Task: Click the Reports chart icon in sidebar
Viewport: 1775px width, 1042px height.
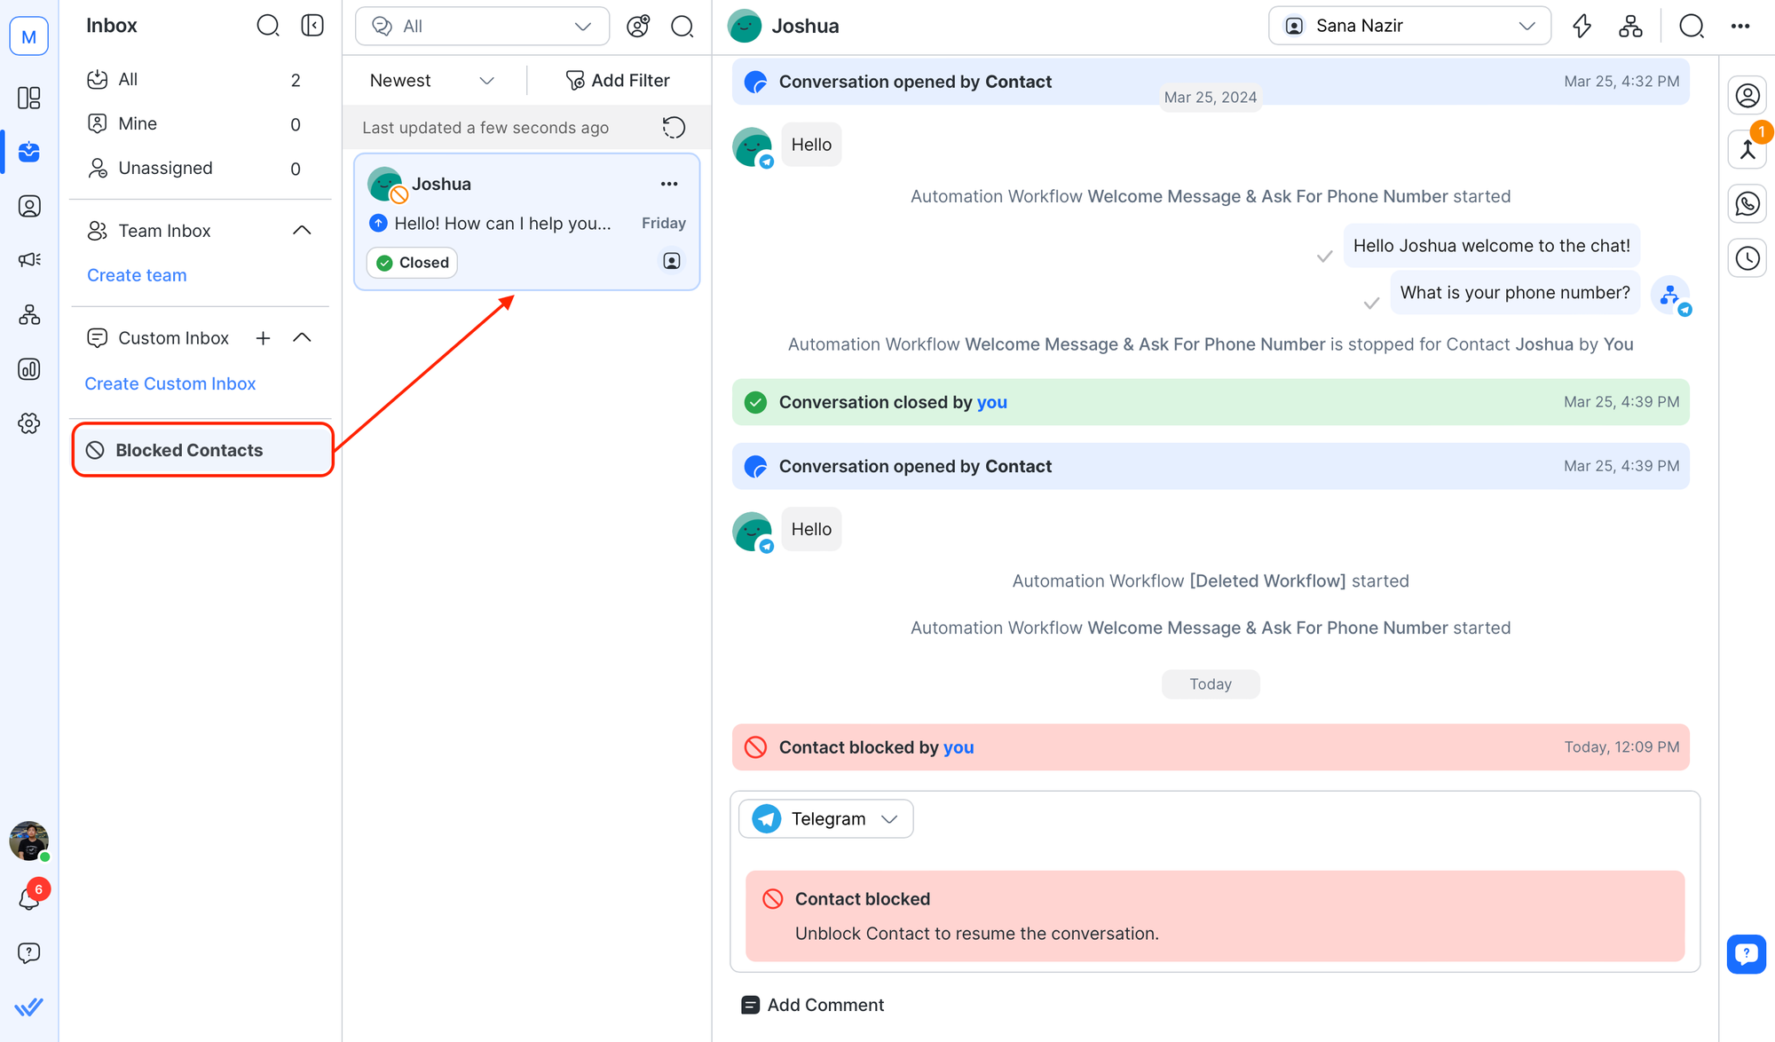Action: (29, 369)
